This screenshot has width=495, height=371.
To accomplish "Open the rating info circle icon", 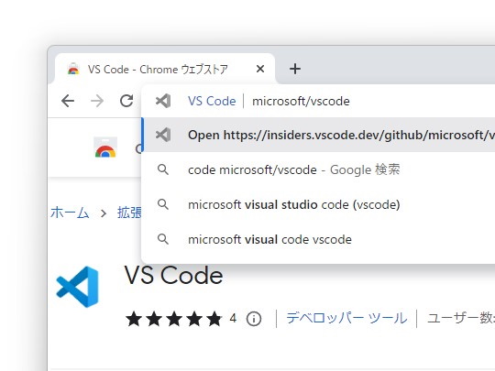I will pos(254,319).
